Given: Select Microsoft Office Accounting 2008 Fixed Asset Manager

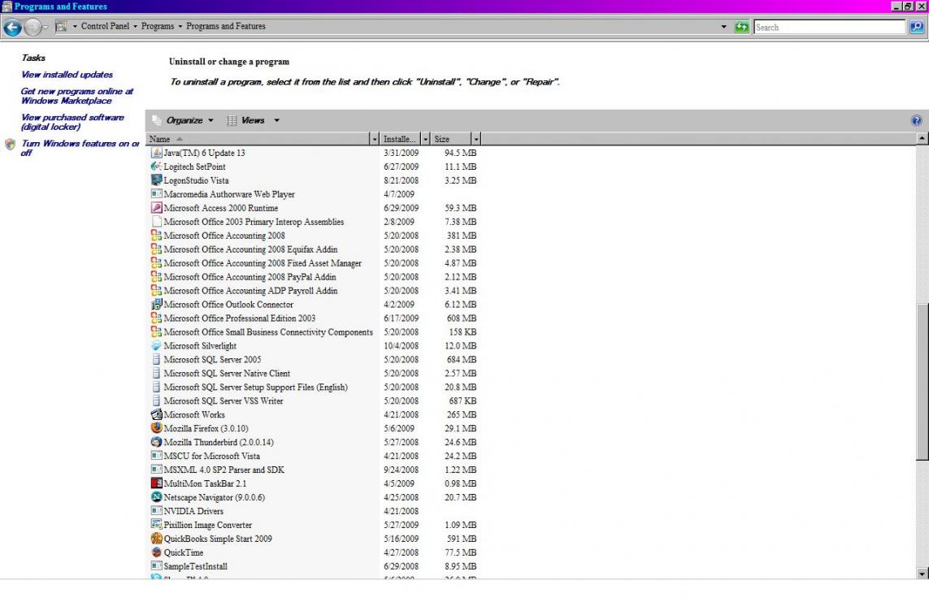Looking at the screenshot, I should [x=314, y=263].
